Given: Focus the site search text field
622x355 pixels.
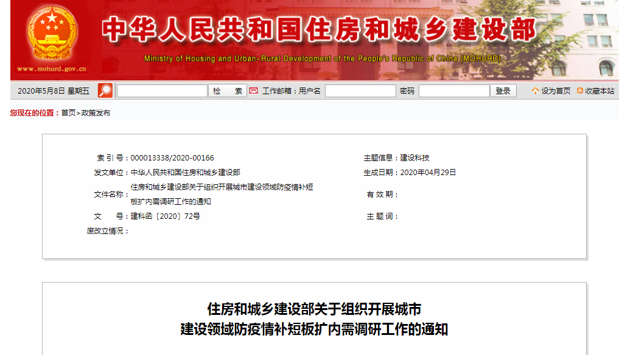Looking at the screenshot, I should (162, 91).
